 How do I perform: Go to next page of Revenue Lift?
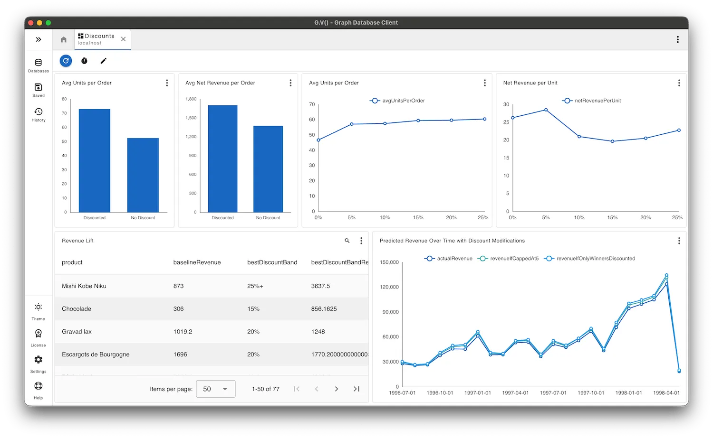(x=337, y=389)
